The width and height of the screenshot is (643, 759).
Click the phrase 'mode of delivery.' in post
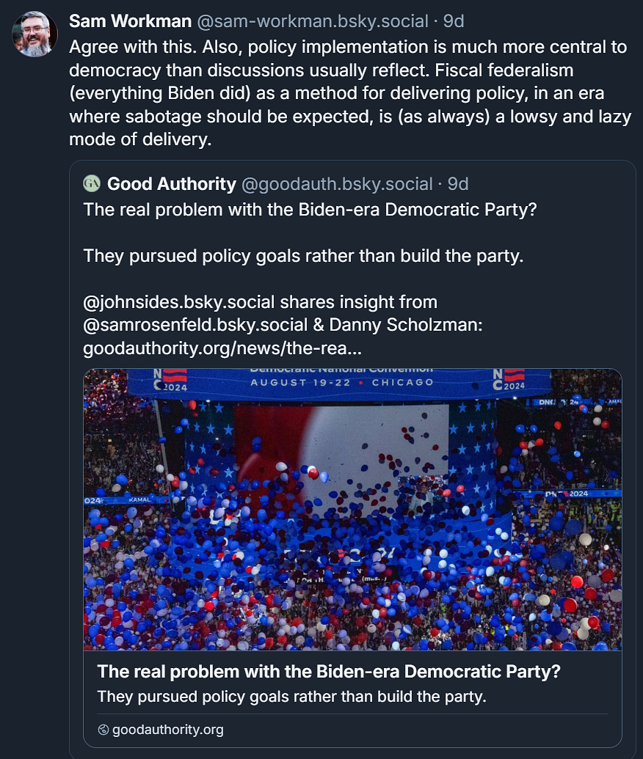(139, 139)
